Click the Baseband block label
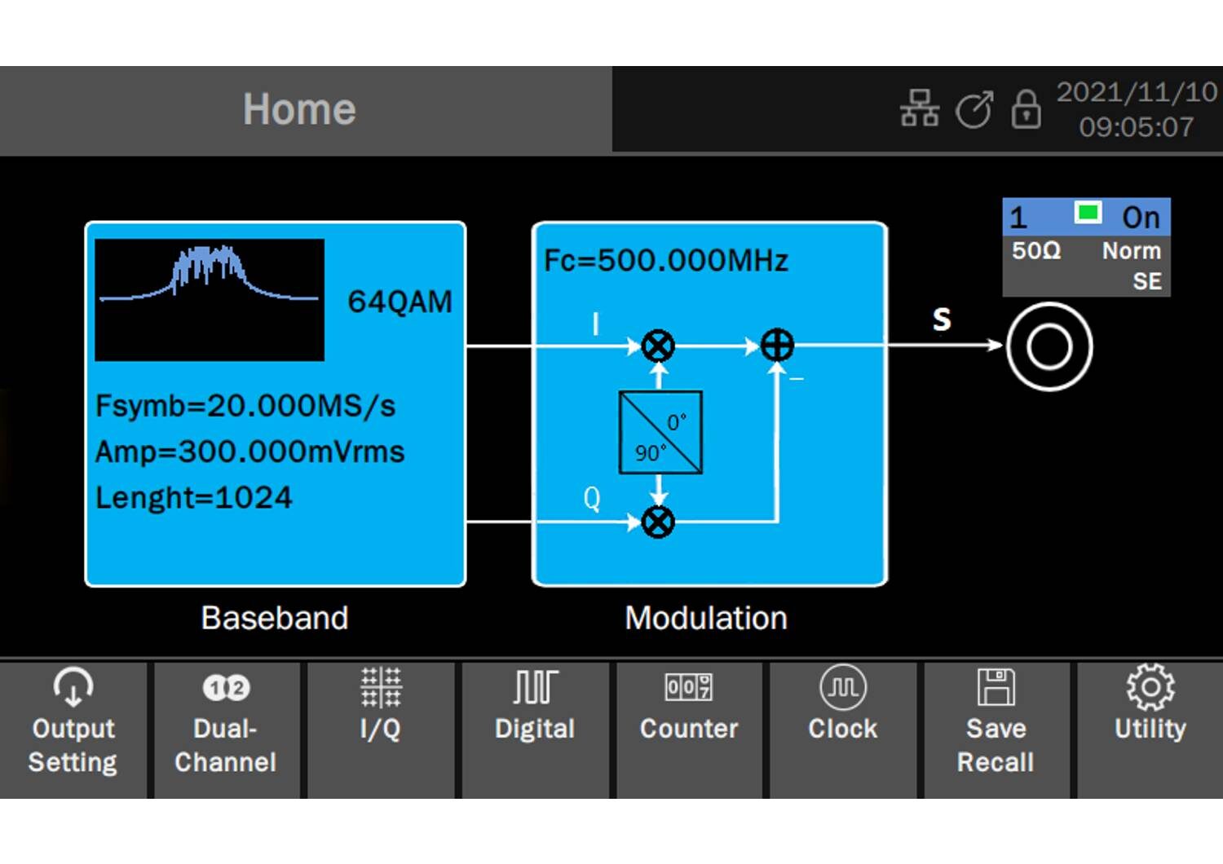 tap(275, 618)
